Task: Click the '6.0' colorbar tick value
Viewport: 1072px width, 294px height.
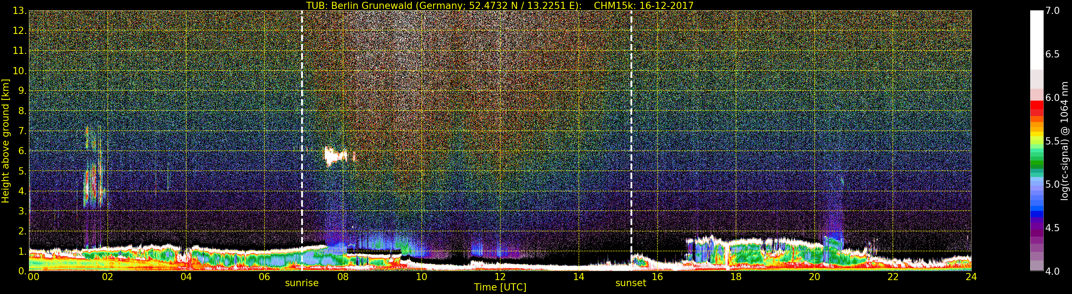Action: [1052, 98]
